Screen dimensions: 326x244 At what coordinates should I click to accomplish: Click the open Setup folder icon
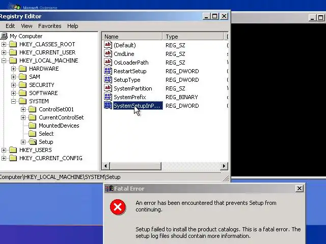click(33, 142)
